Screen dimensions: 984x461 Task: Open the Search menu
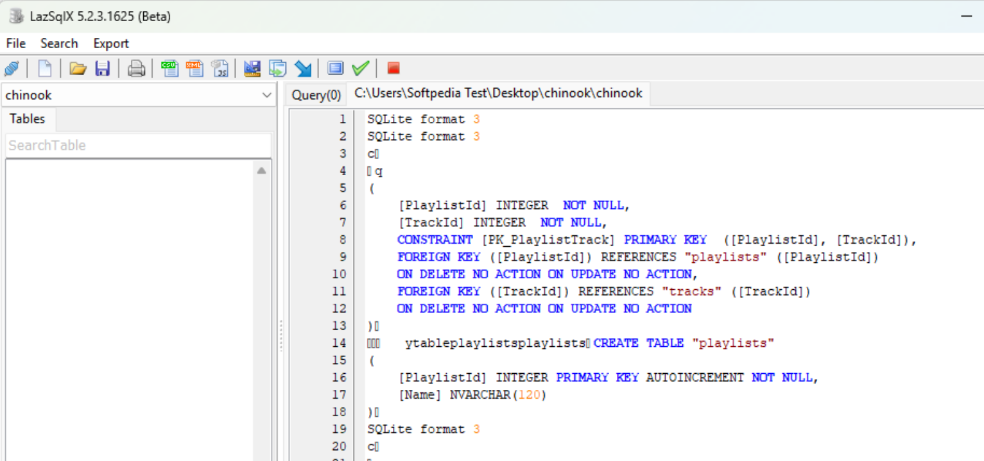pos(59,44)
